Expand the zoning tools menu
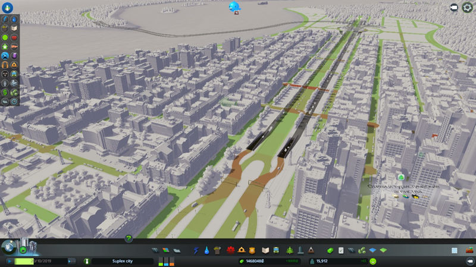 [165, 250]
